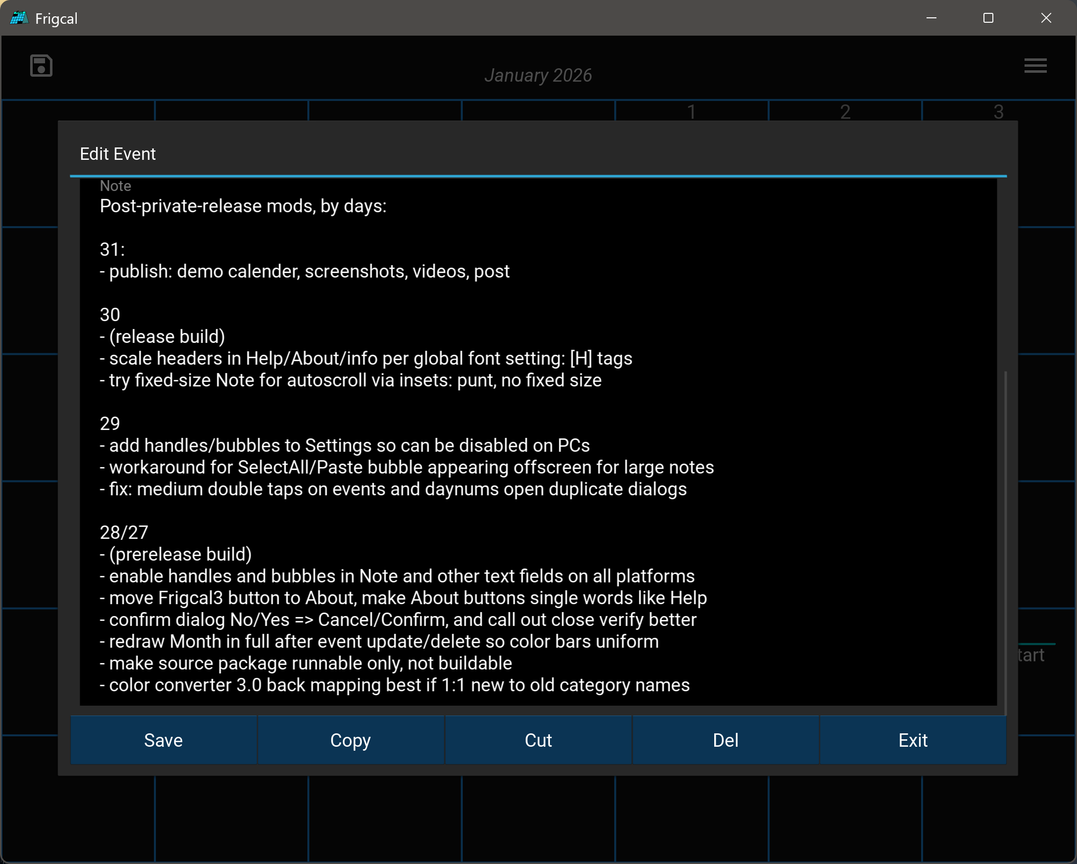
Task: Click the line 'Post-private-release mods, by days:'
Action: tap(244, 206)
